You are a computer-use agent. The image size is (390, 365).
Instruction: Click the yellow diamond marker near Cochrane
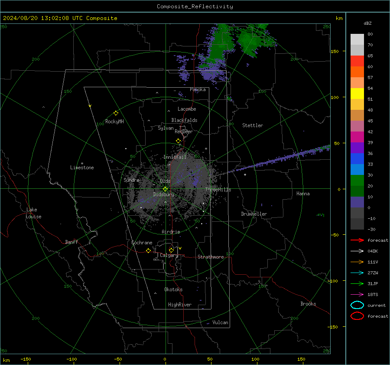(149, 251)
